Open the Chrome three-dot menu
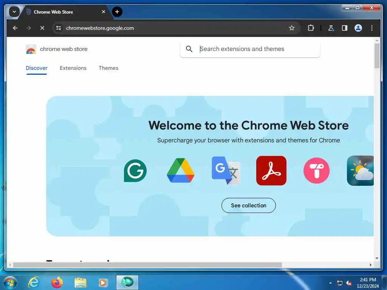 click(x=372, y=28)
